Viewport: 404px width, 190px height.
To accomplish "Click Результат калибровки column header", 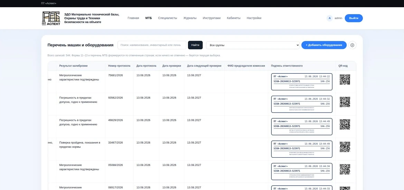I will pyautogui.click(x=73, y=66).
